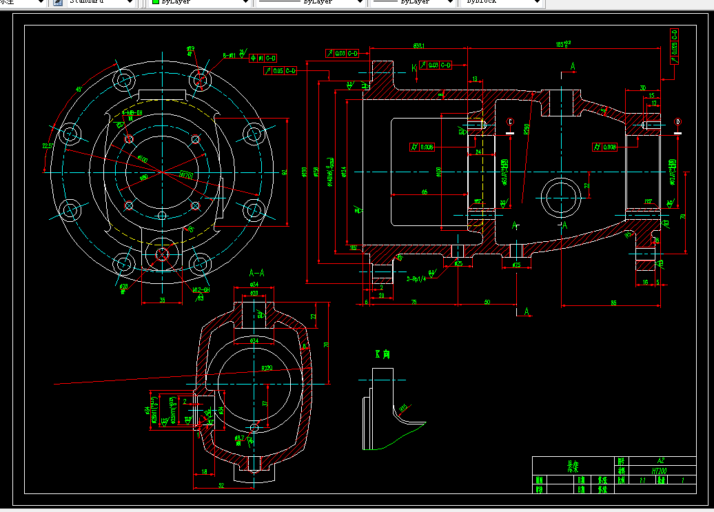Select the 0.05 C-D tolerance frame
714x512 pixels.
[280, 70]
